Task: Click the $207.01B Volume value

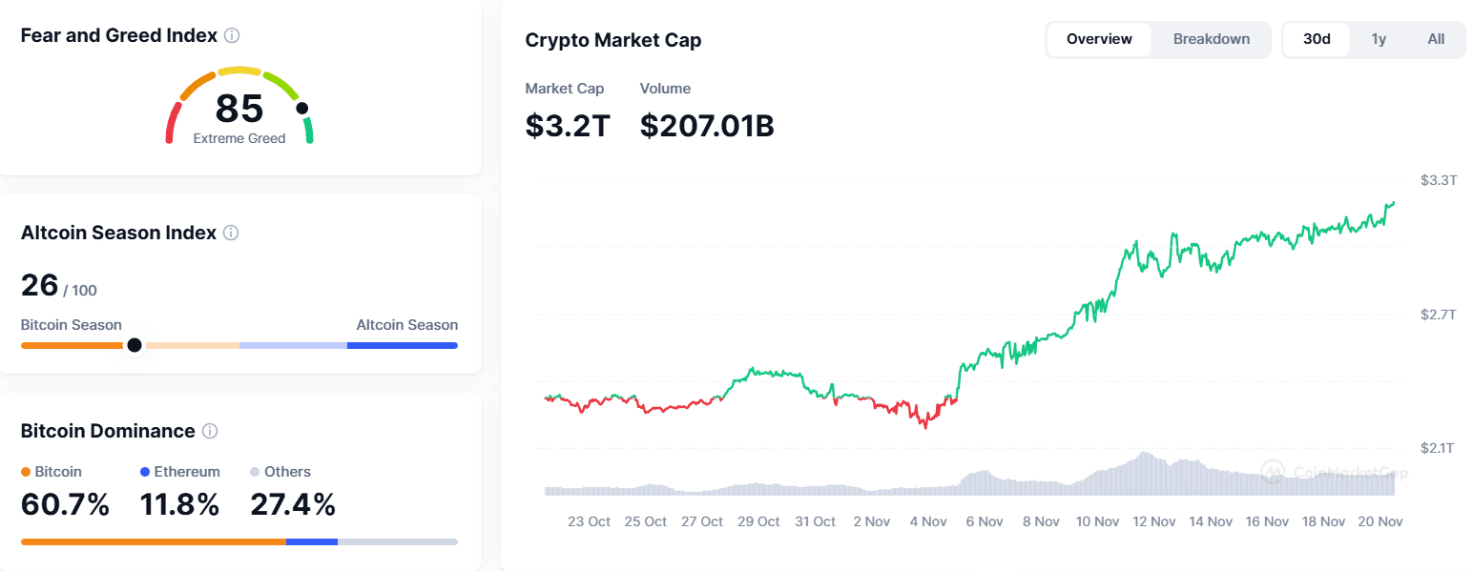Action: (707, 125)
